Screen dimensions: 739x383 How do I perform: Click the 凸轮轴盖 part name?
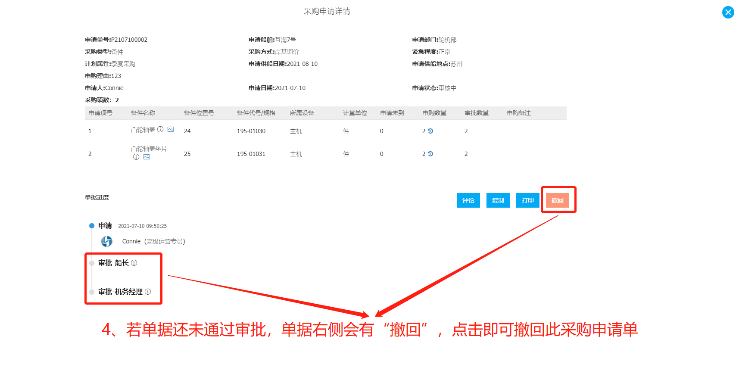(143, 130)
